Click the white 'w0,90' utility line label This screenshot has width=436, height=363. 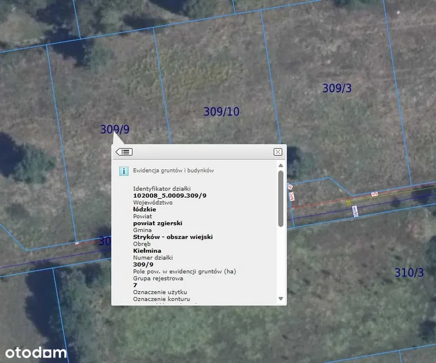click(x=355, y=211)
